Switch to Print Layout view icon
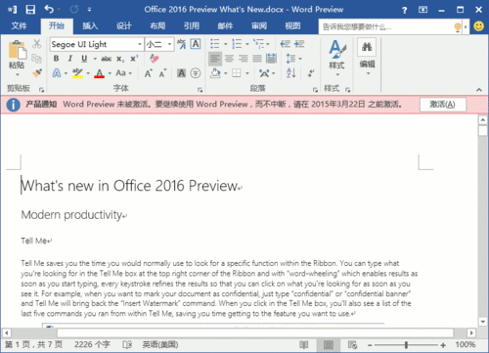 pyautogui.click(x=329, y=344)
